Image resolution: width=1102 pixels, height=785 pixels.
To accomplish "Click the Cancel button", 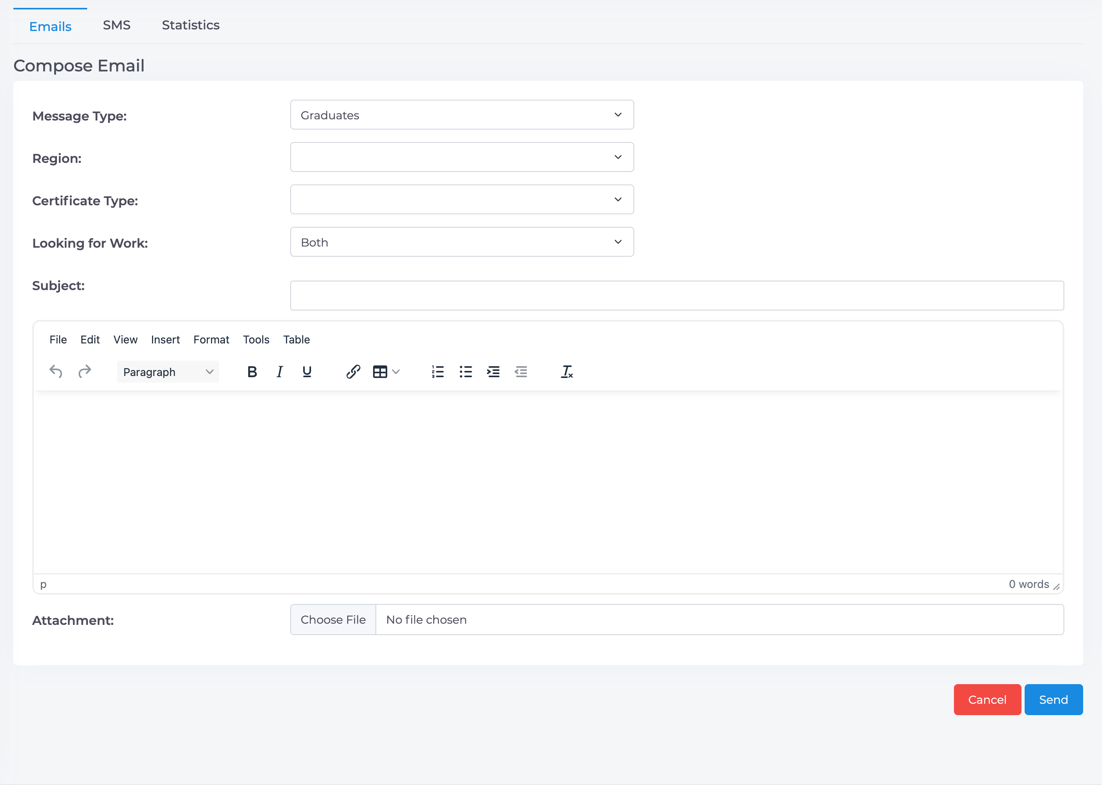I will [x=987, y=699].
